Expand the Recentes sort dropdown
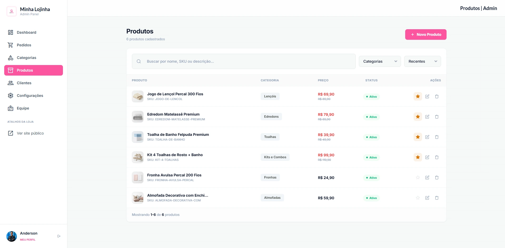This screenshot has height=248, width=505. click(x=422, y=61)
